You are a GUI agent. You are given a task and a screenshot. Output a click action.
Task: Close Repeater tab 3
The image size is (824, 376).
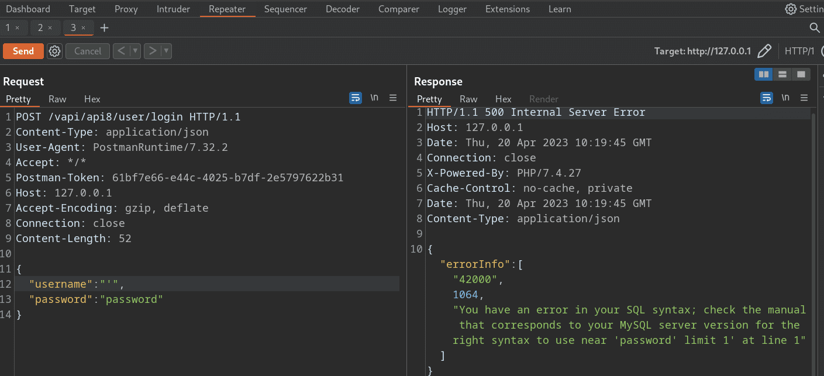(x=83, y=27)
